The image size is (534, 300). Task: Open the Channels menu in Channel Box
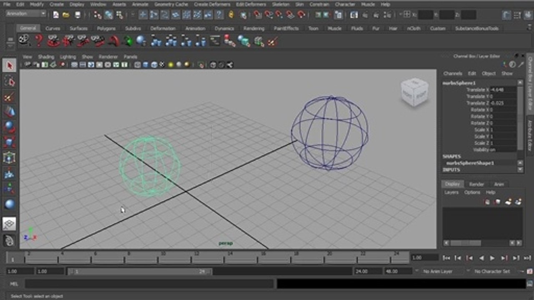[x=453, y=73]
